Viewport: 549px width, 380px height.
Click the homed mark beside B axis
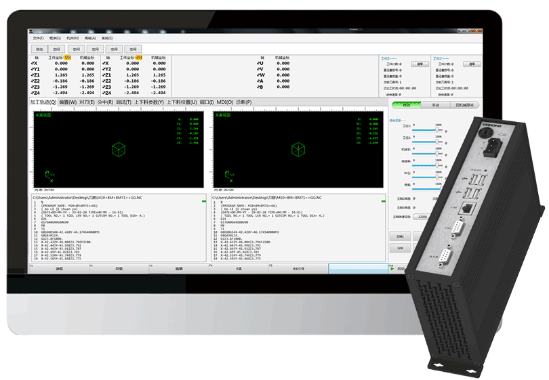click(258, 87)
